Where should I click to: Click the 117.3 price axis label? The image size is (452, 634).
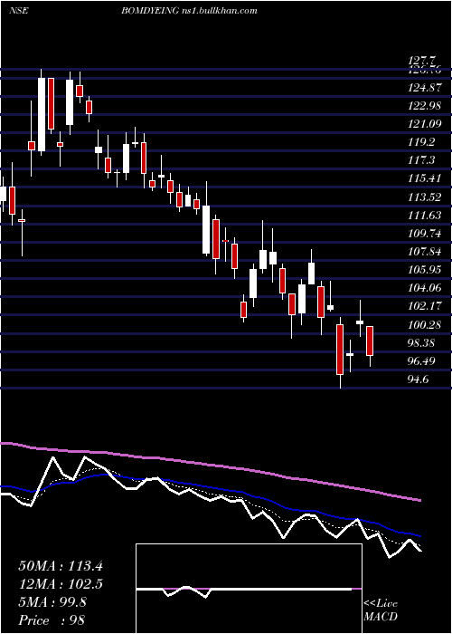pos(422,160)
